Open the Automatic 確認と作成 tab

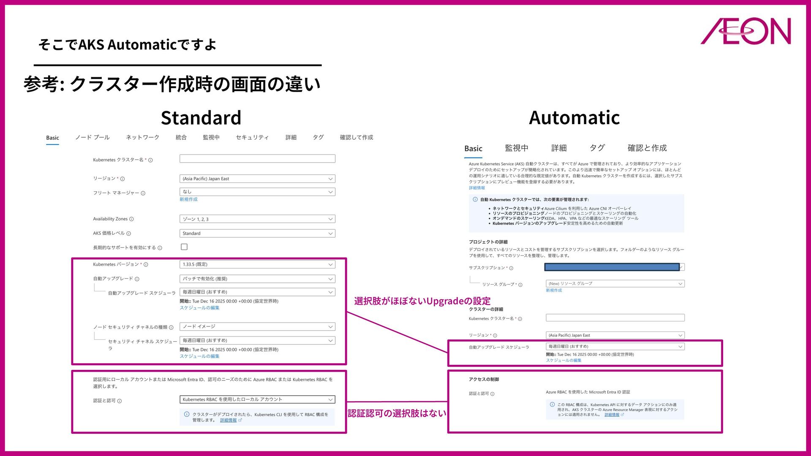(x=647, y=148)
